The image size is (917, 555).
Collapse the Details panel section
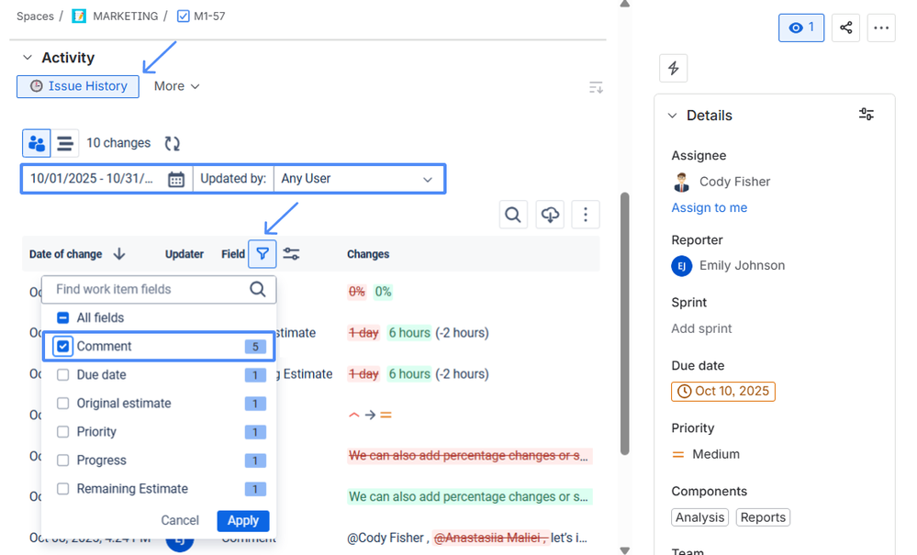tap(673, 116)
